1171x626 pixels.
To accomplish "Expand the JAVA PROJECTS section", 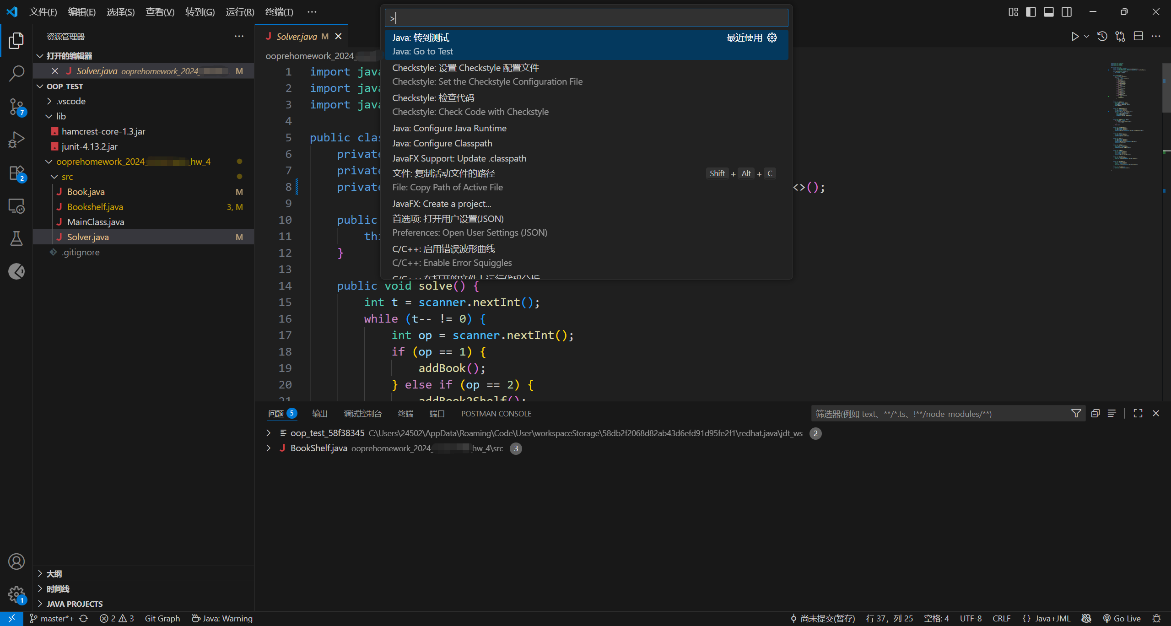I will click(x=74, y=604).
